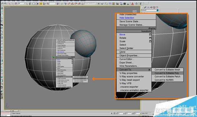Pick Clone in the enlarged menu
Image resolution: width=197 pixels, height=117 pixels.
(x=122, y=52)
